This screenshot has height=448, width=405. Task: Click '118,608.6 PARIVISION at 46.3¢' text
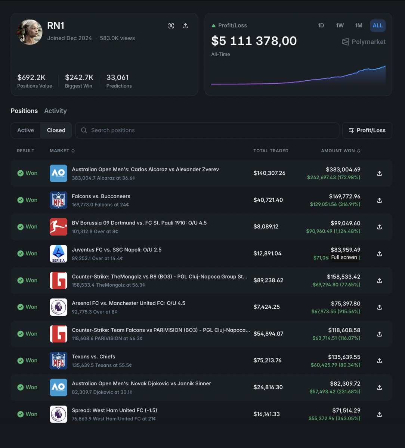[x=107, y=339]
